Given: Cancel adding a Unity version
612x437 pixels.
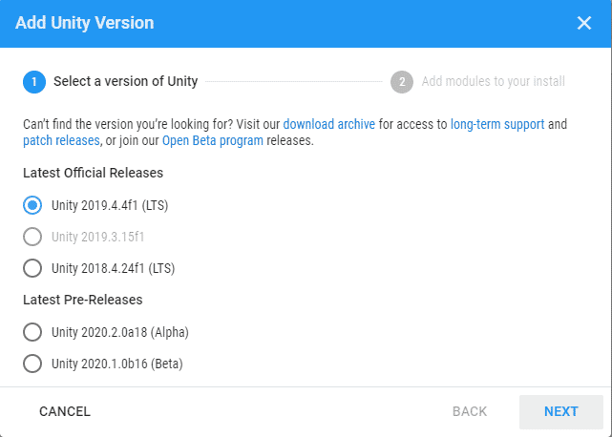Looking at the screenshot, I should (x=65, y=411).
